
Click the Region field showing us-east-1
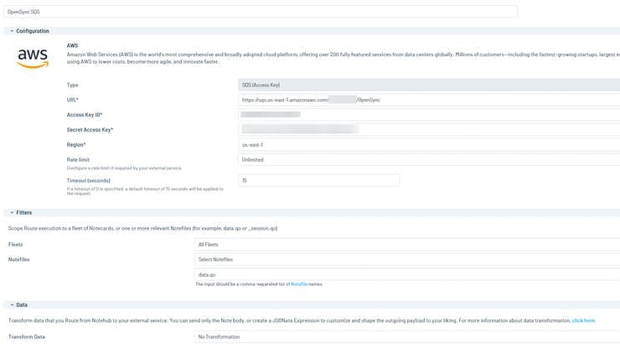pyautogui.click(x=429, y=144)
